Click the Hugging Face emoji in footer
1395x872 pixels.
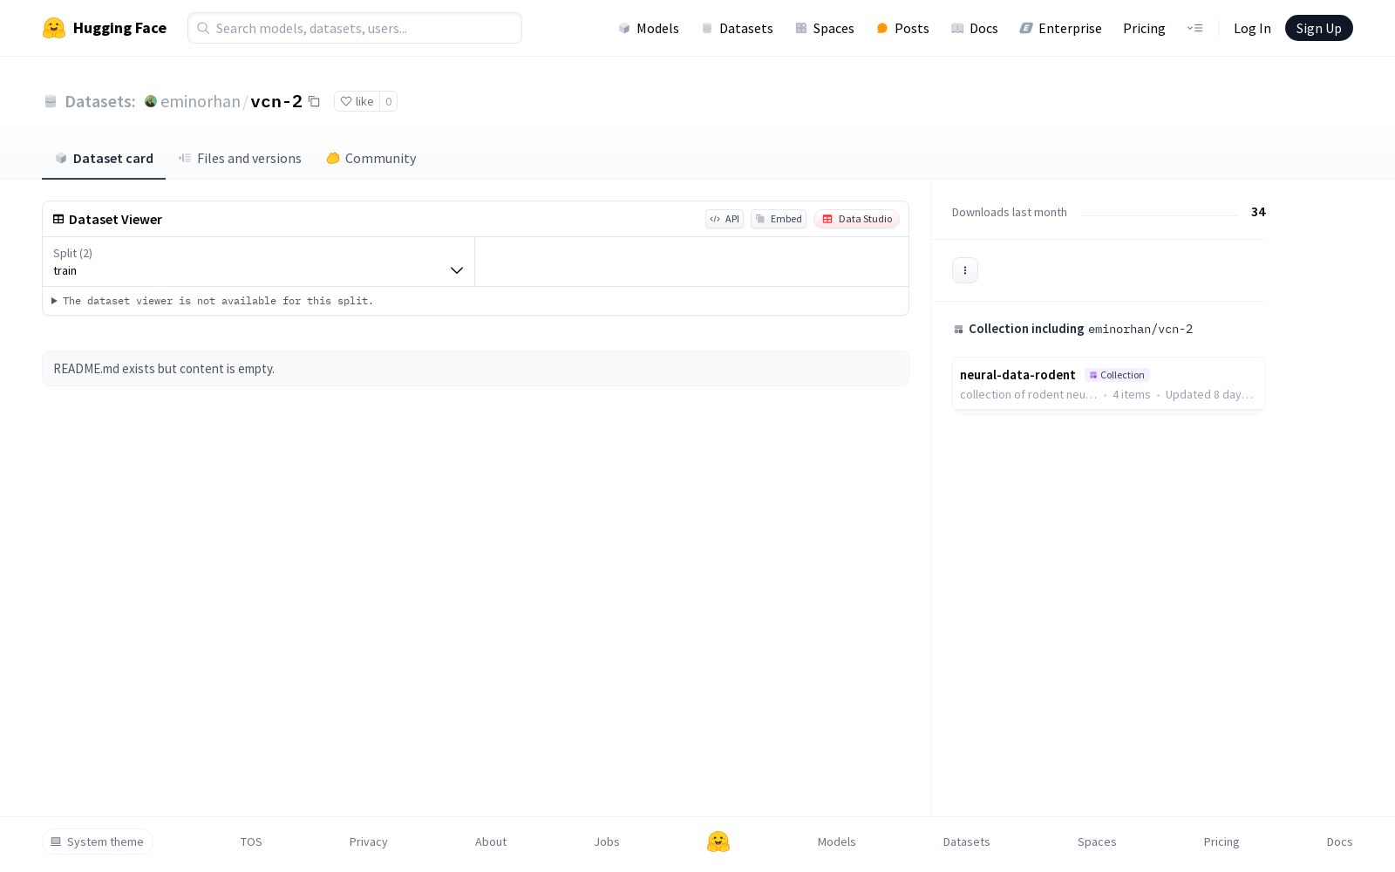click(718, 841)
